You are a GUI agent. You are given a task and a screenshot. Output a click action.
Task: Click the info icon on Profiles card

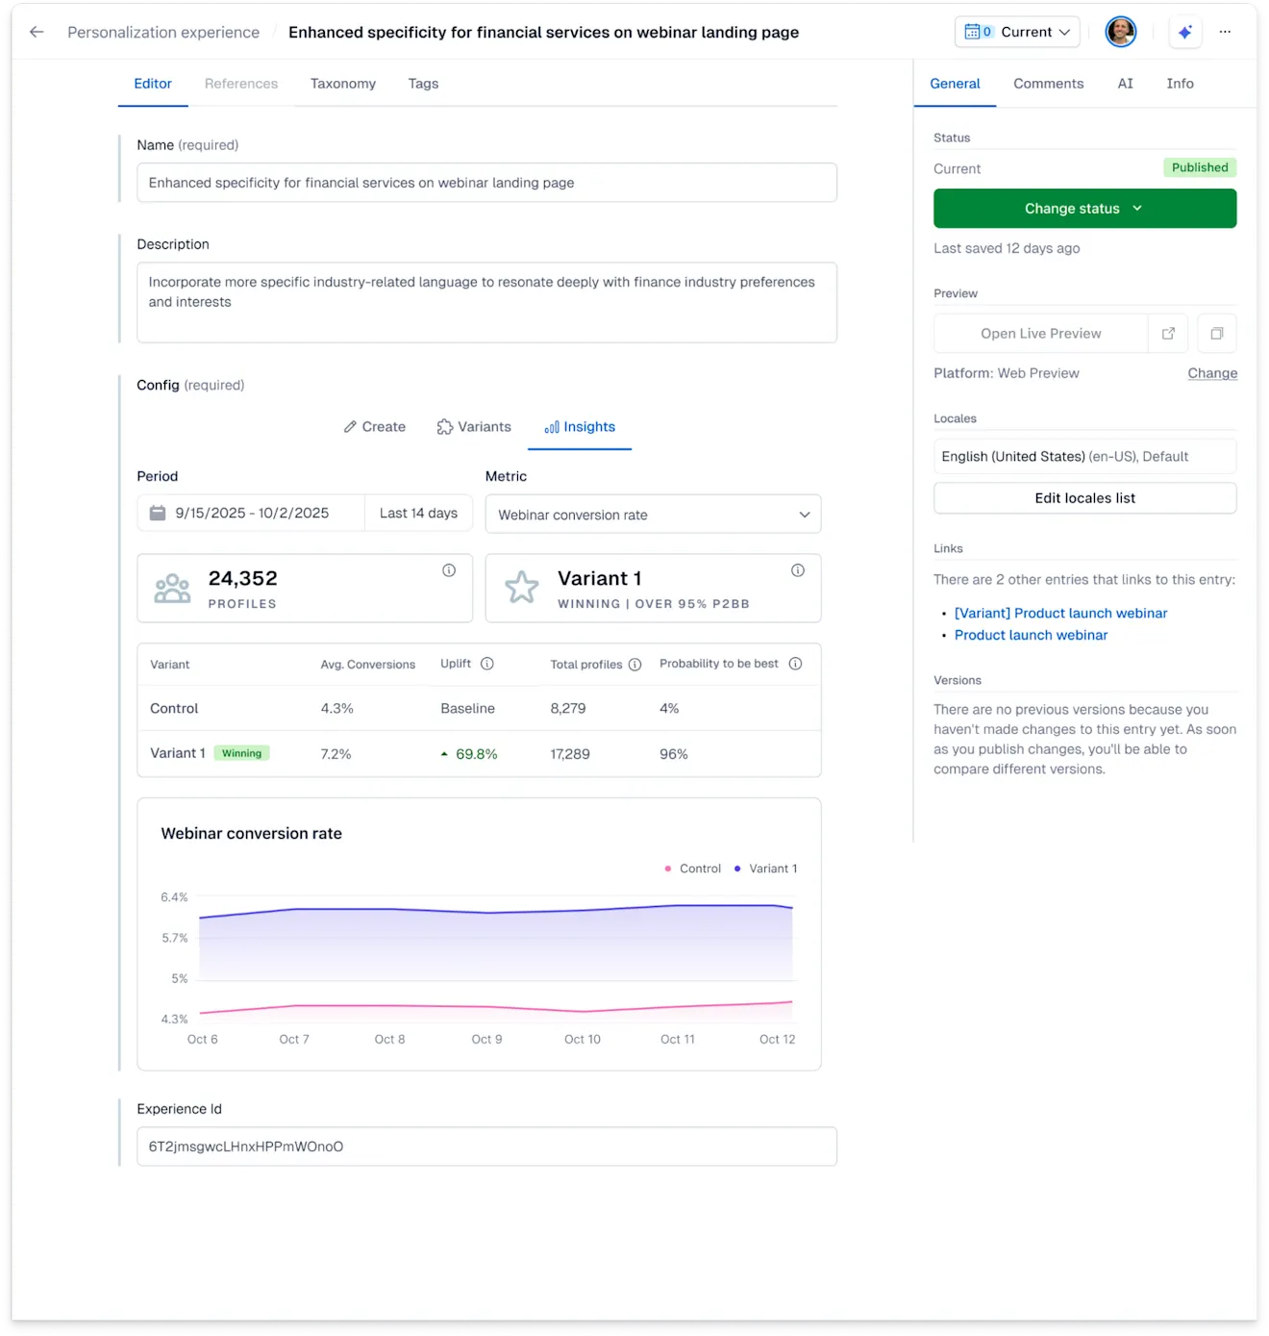pos(449,570)
